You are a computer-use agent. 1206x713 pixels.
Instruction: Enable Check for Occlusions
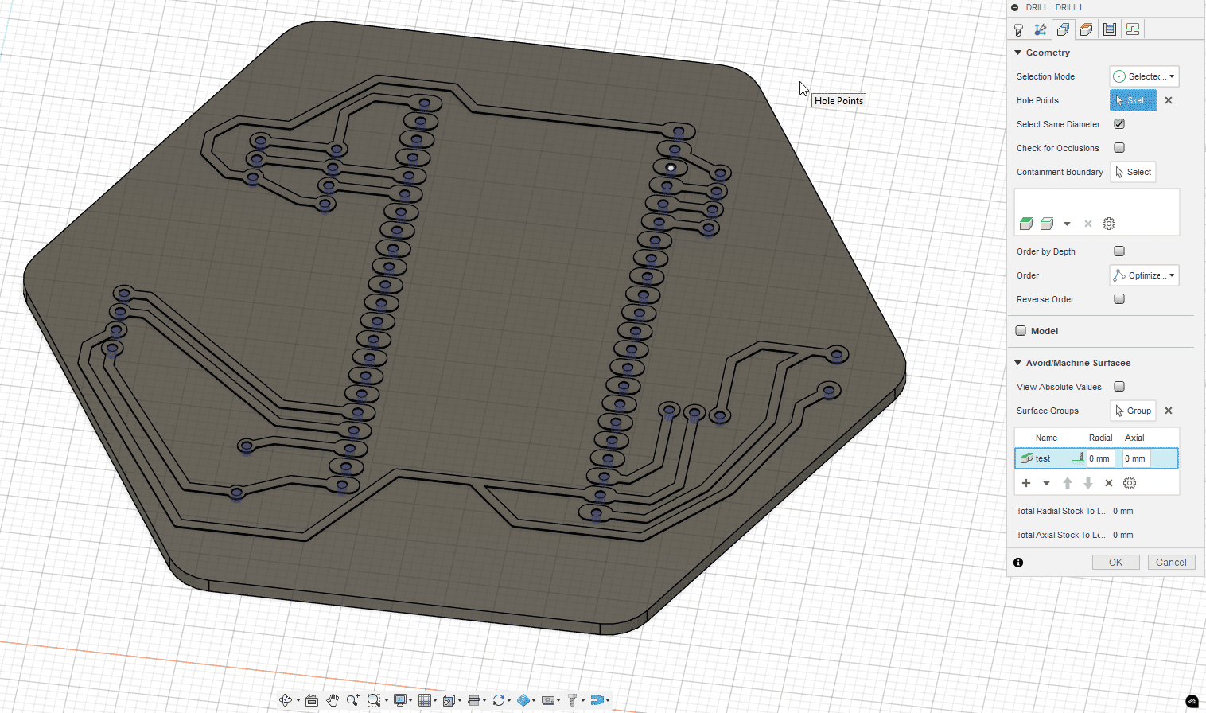pos(1119,148)
